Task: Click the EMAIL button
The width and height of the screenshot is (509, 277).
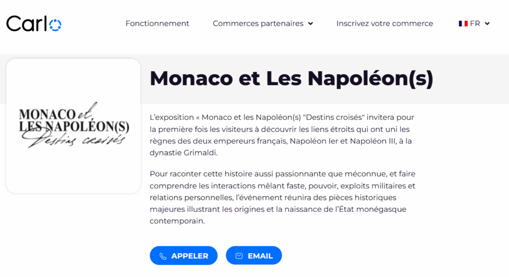Action: 254,256
